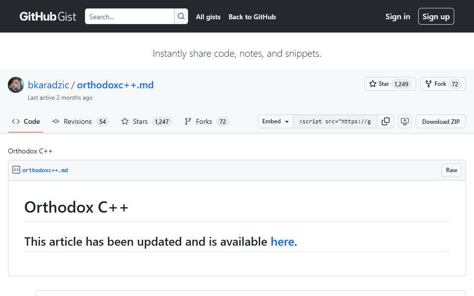The height and width of the screenshot is (296, 474).
Task: Click the 1,249 star count
Action: click(401, 84)
